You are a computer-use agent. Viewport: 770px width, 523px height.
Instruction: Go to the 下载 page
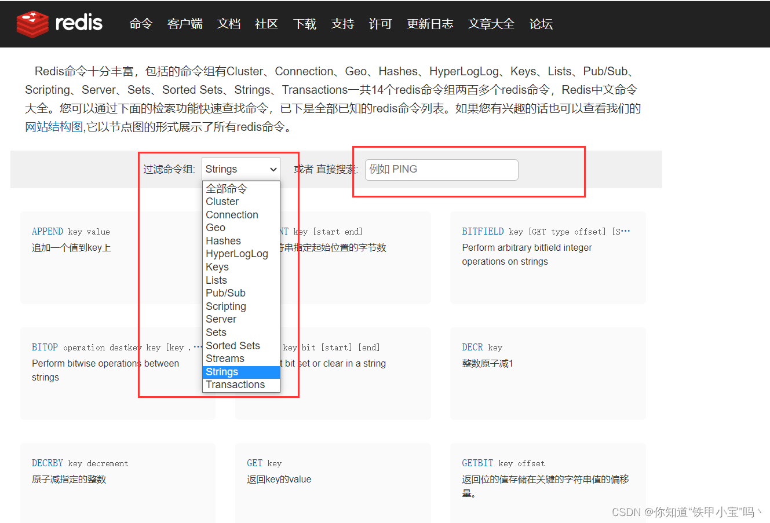(x=305, y=24)
